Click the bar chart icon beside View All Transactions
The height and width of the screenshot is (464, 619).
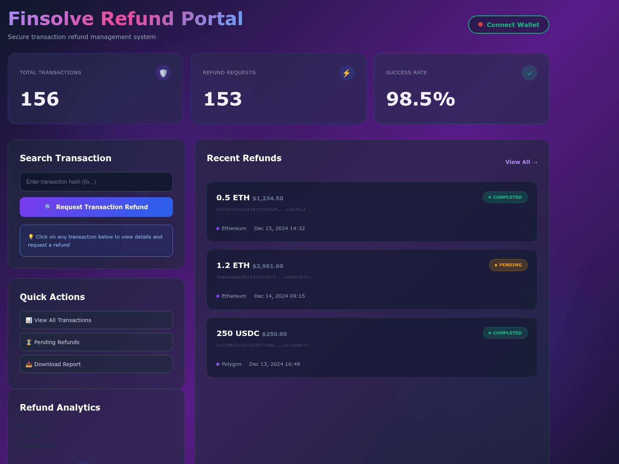[x=29, y=320]
